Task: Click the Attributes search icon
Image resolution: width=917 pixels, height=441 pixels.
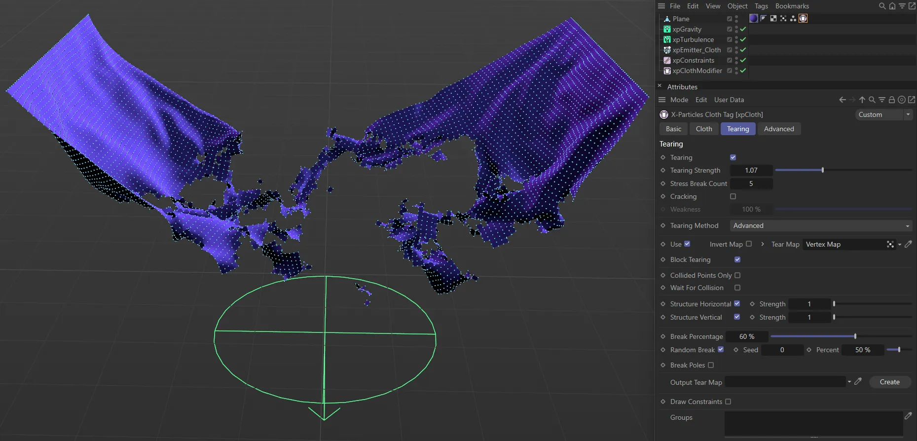Action: pos(872,100)
